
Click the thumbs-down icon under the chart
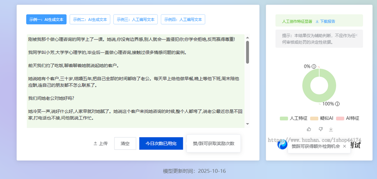click(321, 129)
